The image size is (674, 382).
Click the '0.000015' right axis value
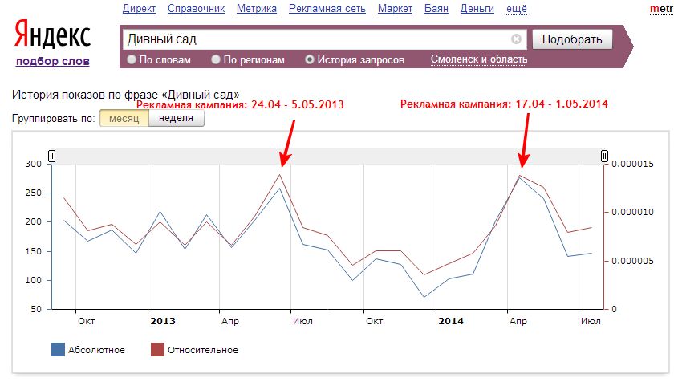[632, 164]
